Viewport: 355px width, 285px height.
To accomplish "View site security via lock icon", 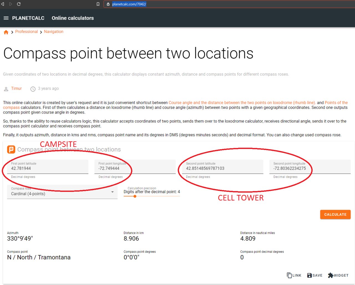I will pyautogui.click(x=108, y=4).
